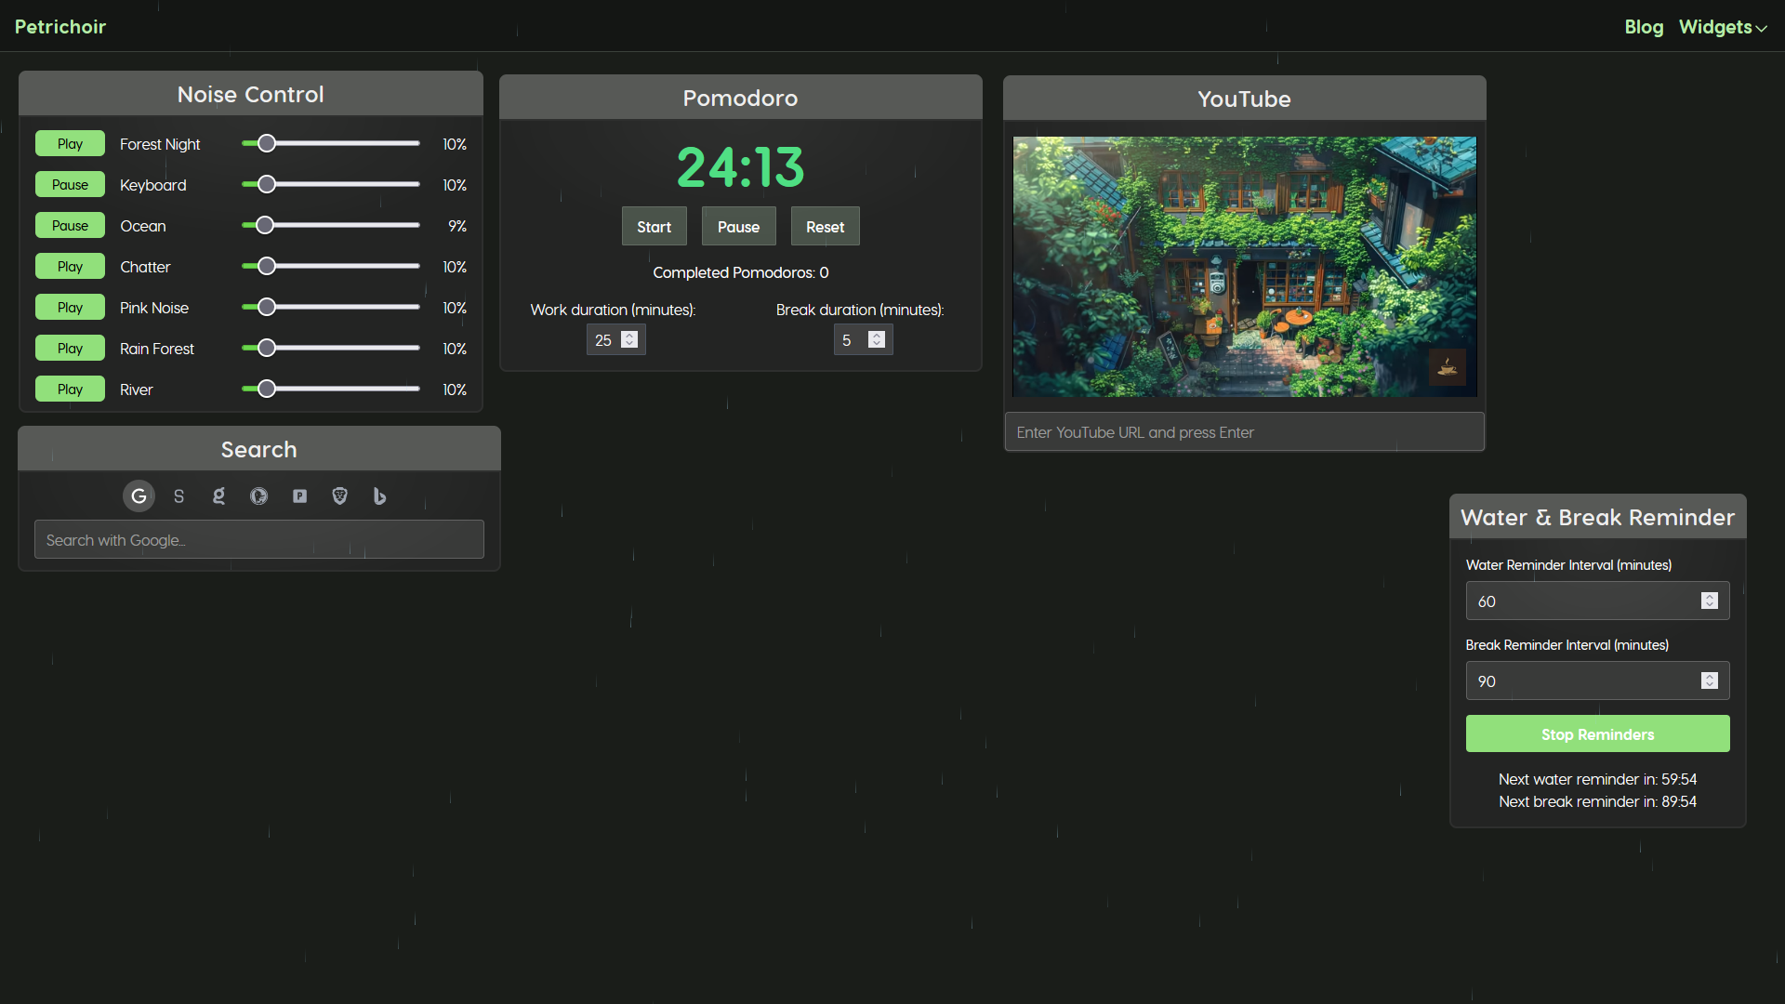Click 'Next water reminder in: 59:54'
Image resolution: width=1785 pixels, height=1004 pixels.
coord(1597,779)
